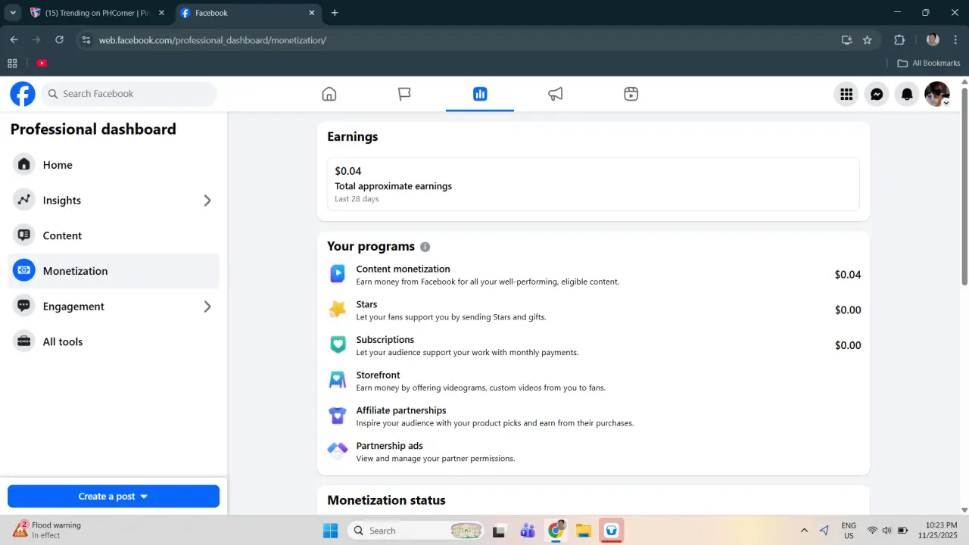This screenshot has height=545, width=969.
Task: Open Home in the dashboard sidebar
Action: tap(114, 165)
